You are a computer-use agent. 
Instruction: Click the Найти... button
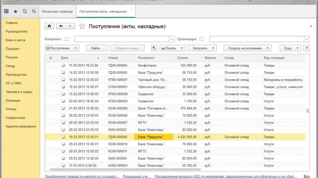(97, 48)
